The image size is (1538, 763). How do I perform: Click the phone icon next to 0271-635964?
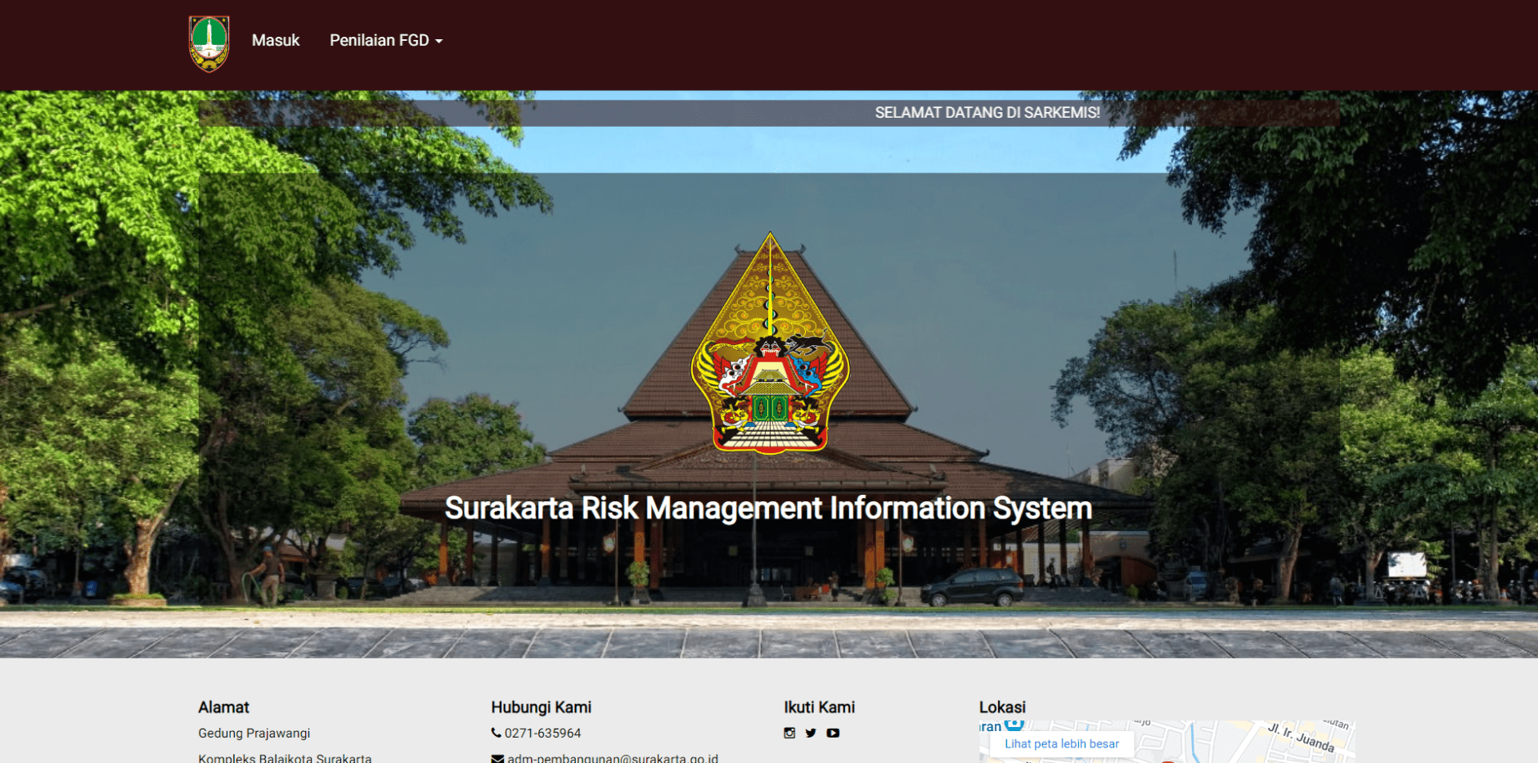pyautogui.click(x=495, y=733)
